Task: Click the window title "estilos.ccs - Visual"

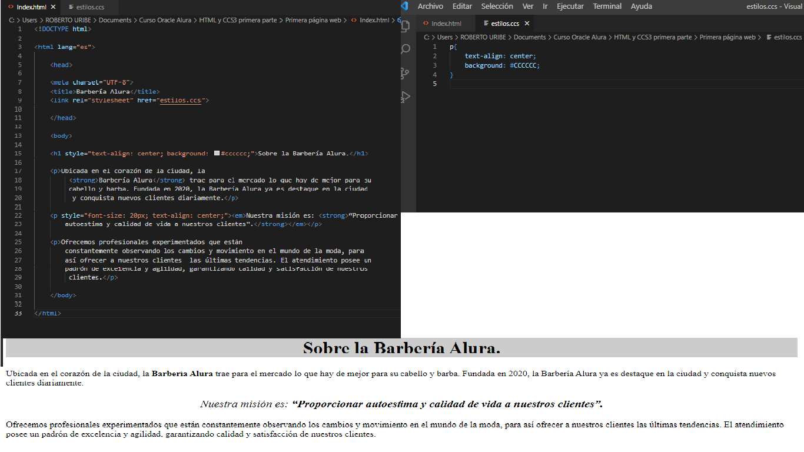Action: pos(775,6)
